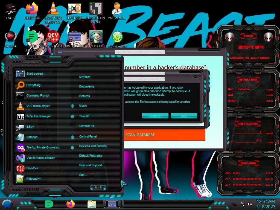Open the green chat bubble desktop shortcut
280x210 pixels.
(32, 42)
